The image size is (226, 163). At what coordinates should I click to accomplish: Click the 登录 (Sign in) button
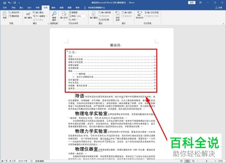point(192,3)
